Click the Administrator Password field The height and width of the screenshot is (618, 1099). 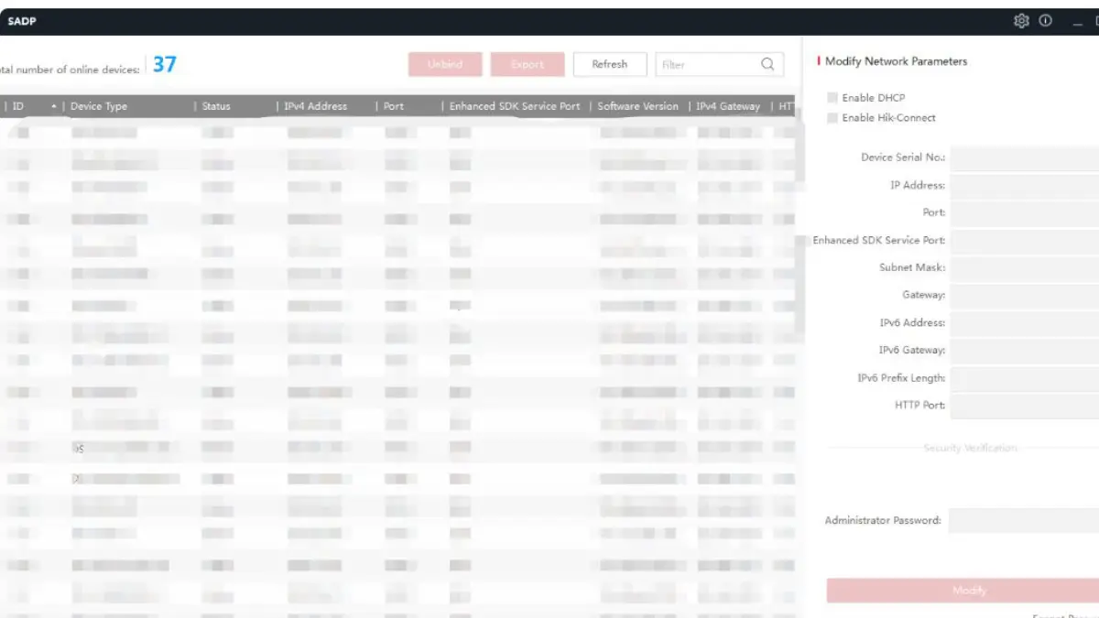click(x=1024, y=521)
